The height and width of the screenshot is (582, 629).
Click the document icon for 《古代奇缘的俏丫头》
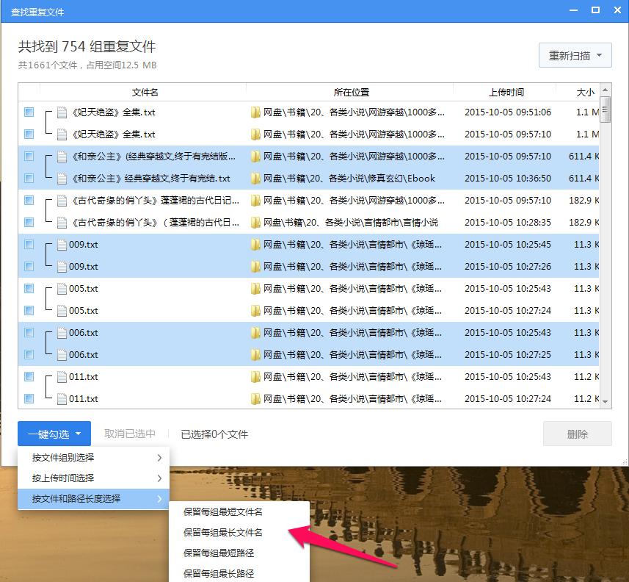coord(62,200)
